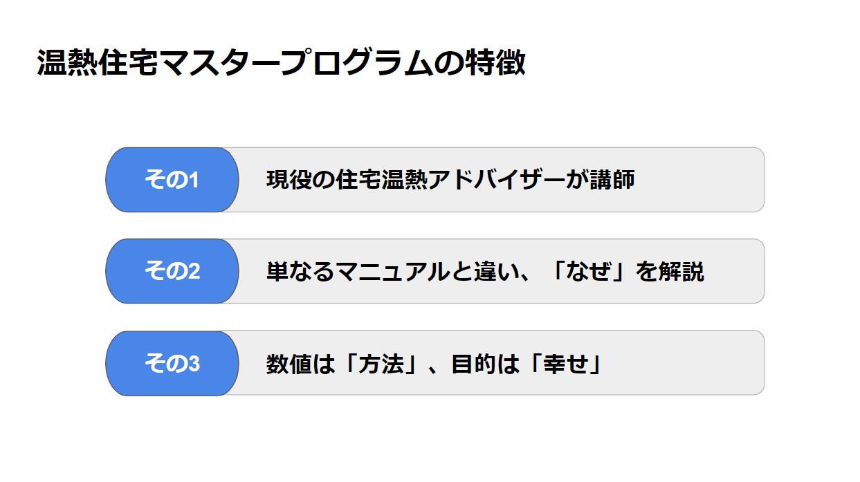Screen dimensions: 860x482
Task: Click empty gray area right of 「幸せ」
Action: [681, 363]
